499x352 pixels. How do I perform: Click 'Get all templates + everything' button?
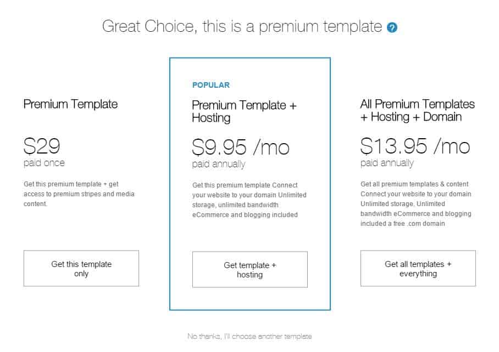tap(418, 268)
